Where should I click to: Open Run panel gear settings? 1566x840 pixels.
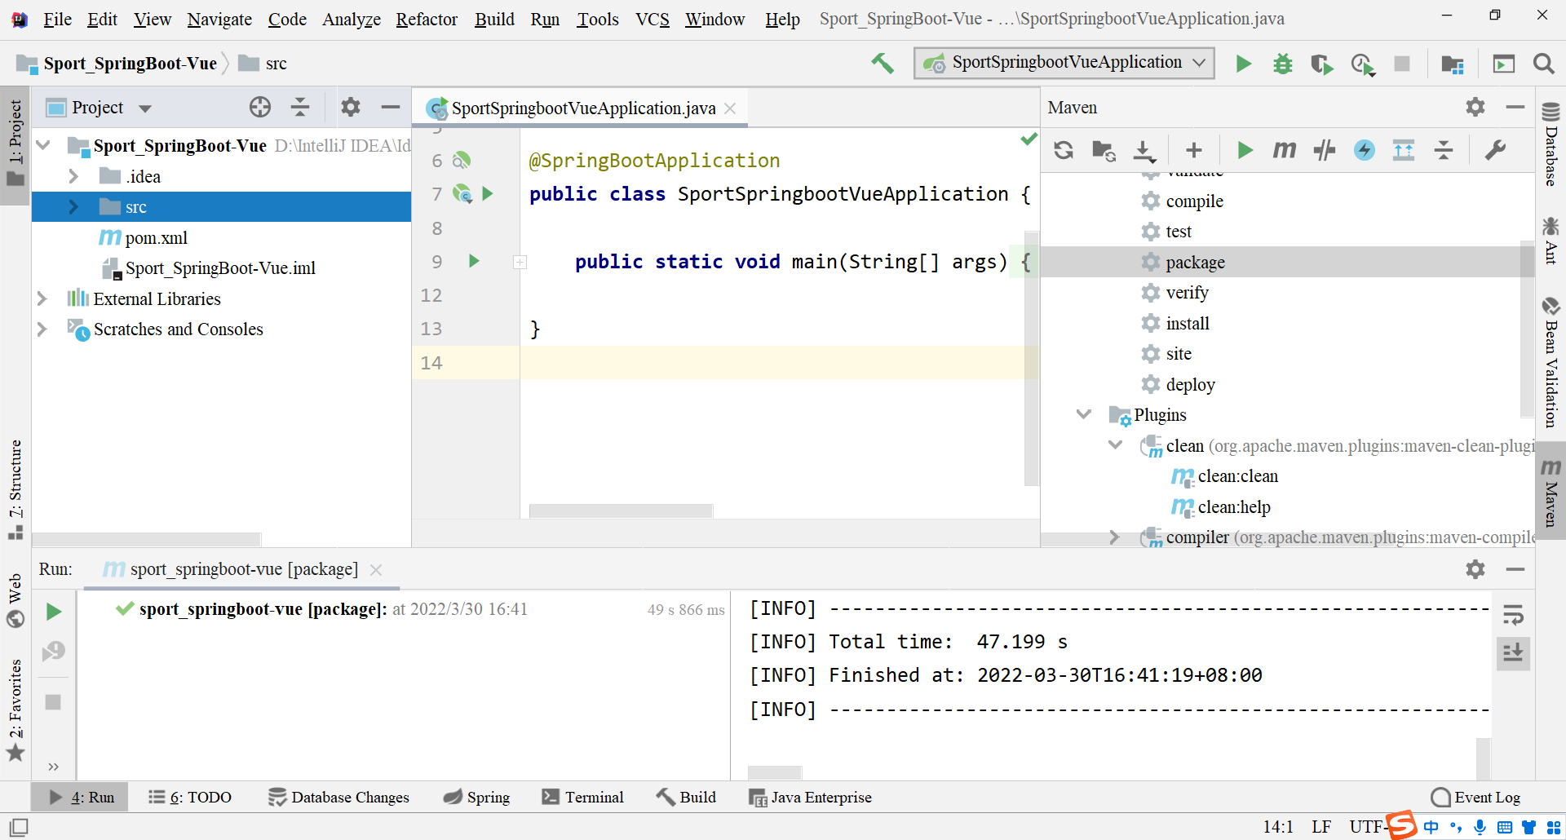[x=1475, y=569]
